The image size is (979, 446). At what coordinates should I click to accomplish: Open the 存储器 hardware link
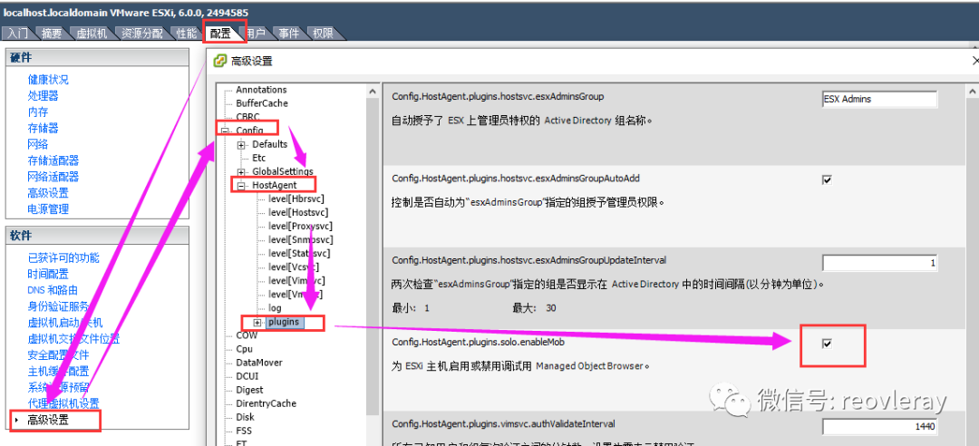[x=44, y=128]
